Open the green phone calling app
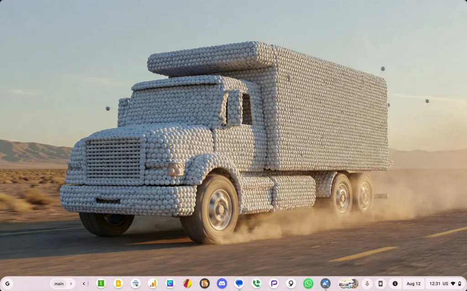The width and height of the screenshot is (467, 291). [256, 284]
